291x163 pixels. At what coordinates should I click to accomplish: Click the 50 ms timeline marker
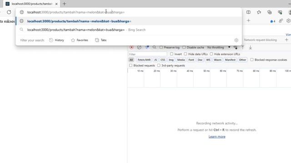pos(206,71)
